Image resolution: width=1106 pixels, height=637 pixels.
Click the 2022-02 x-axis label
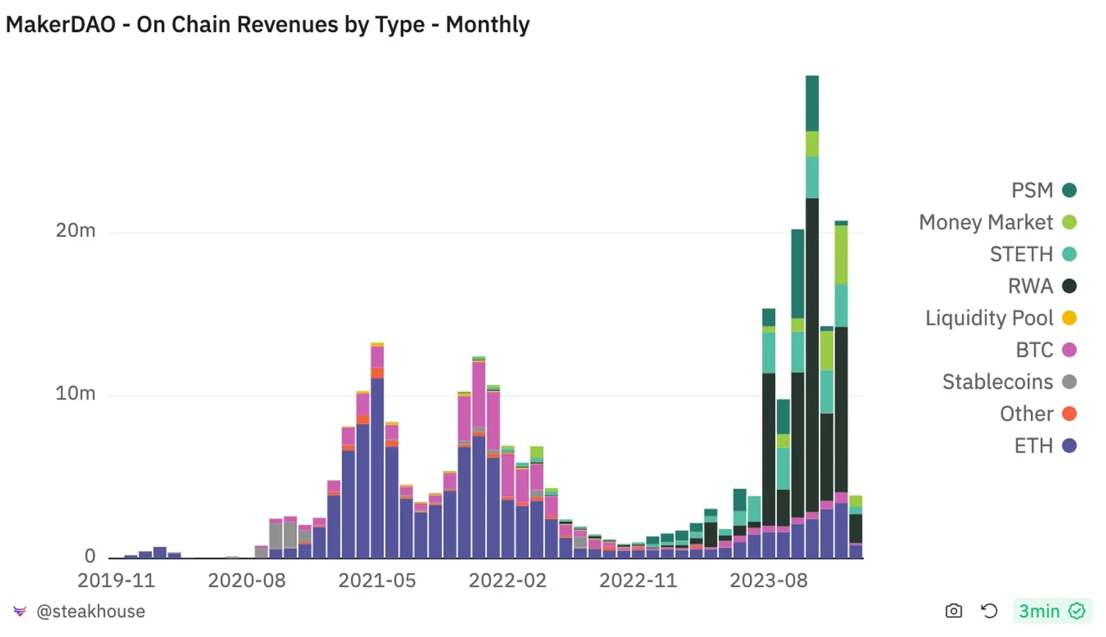(508, 580)
